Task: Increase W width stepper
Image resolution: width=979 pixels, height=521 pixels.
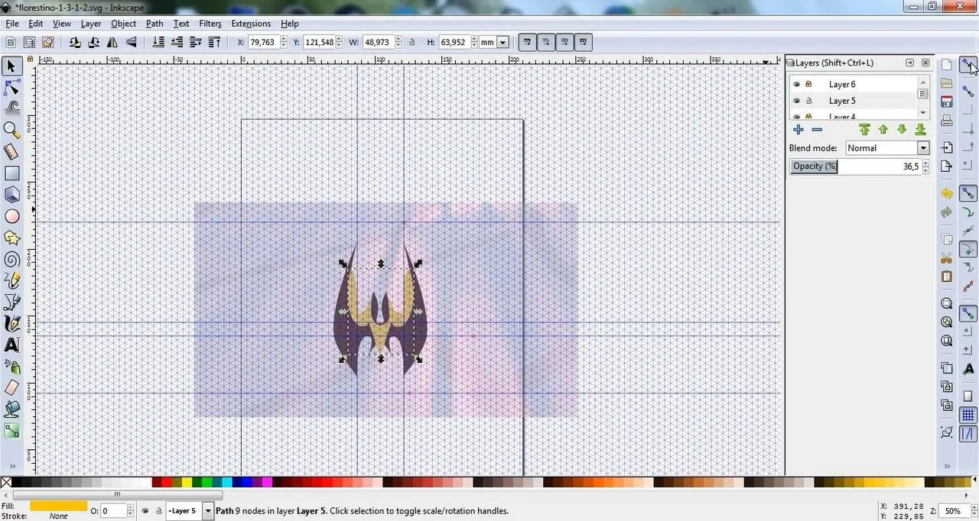Action: point(398,39)
